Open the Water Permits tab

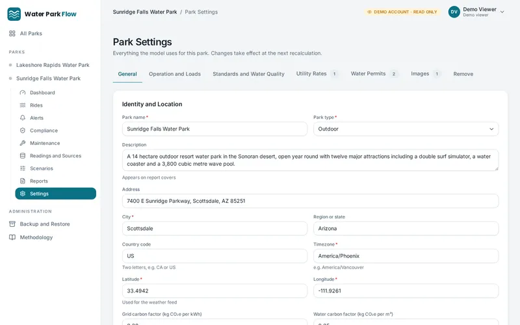point(374,73)
